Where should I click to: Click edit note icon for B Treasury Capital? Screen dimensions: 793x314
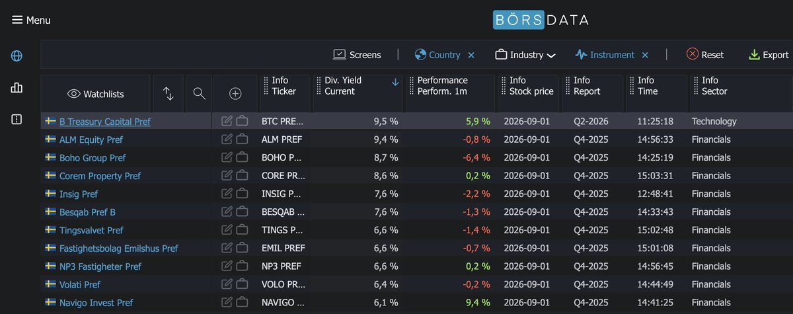[x=227, y=121]
